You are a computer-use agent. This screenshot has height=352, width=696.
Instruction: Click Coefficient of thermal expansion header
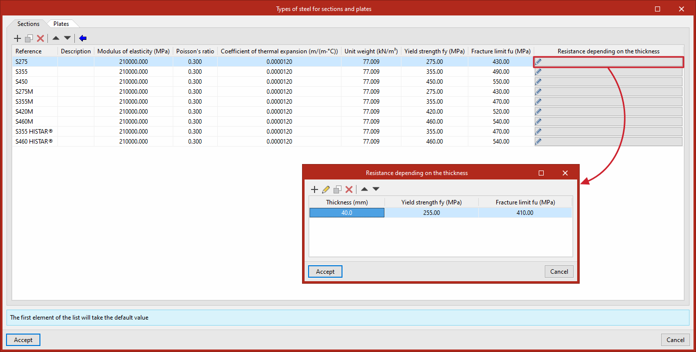pyautogui.click(x=279, y=51)
